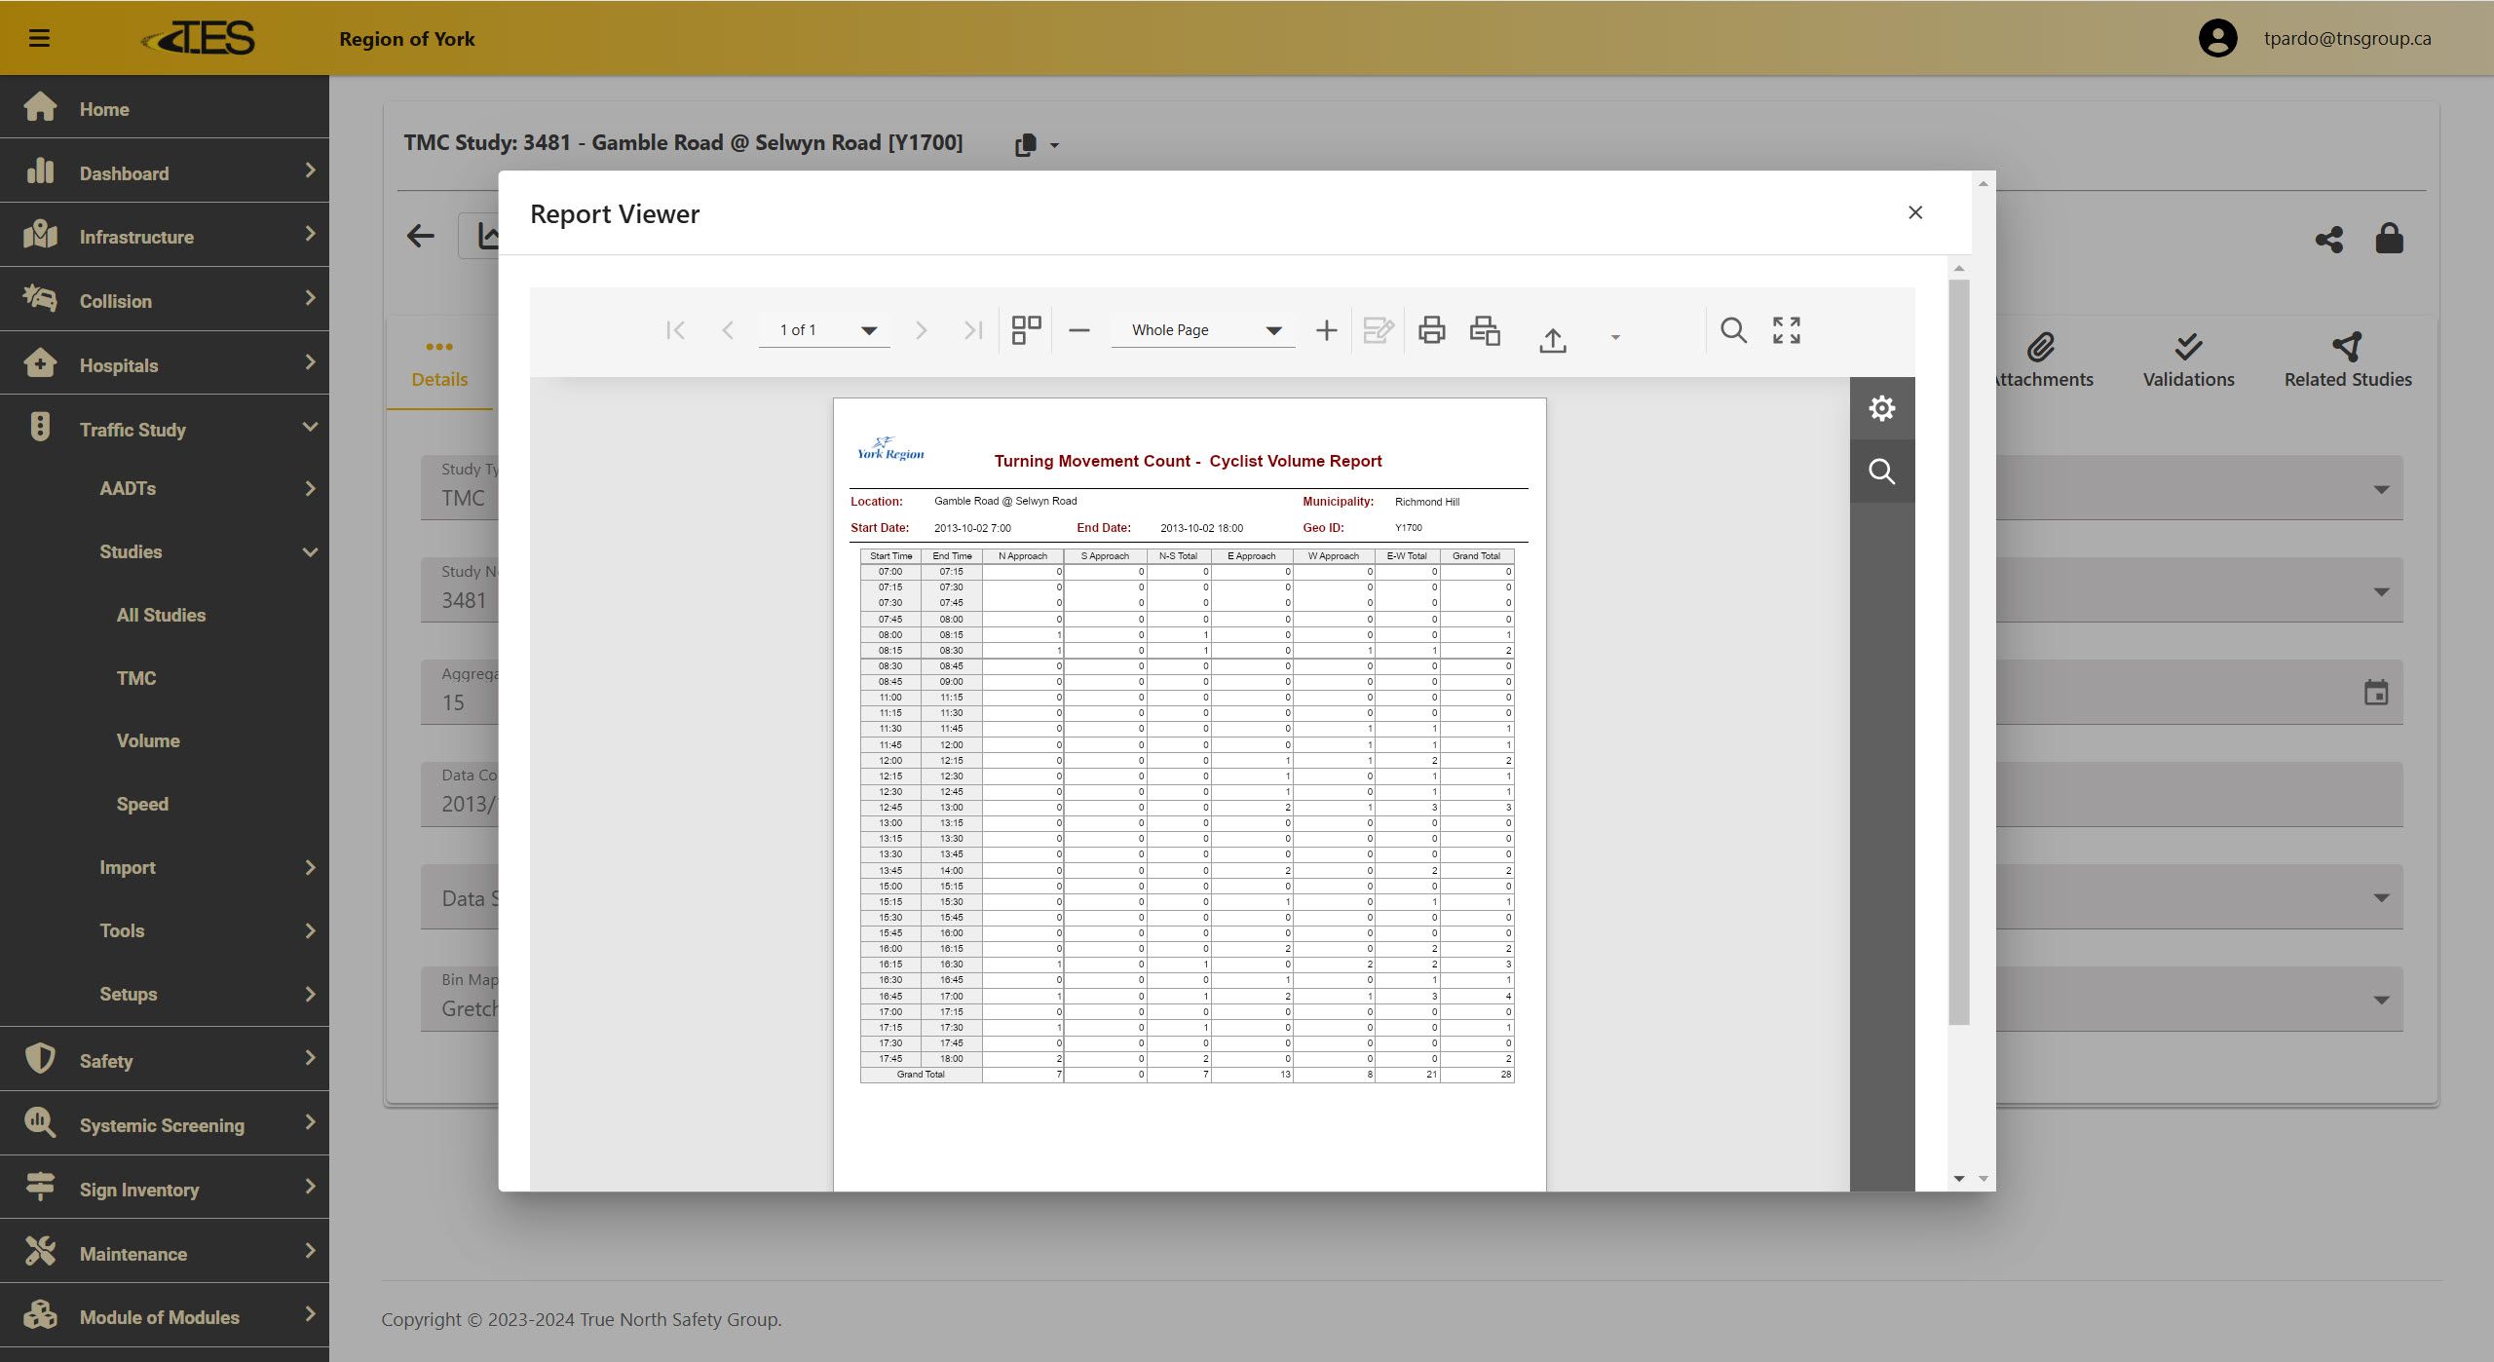Viewport: 2494px width, 1362px height.
Task: Toggle the hamburger navigation menu
Action: [39, 38]
